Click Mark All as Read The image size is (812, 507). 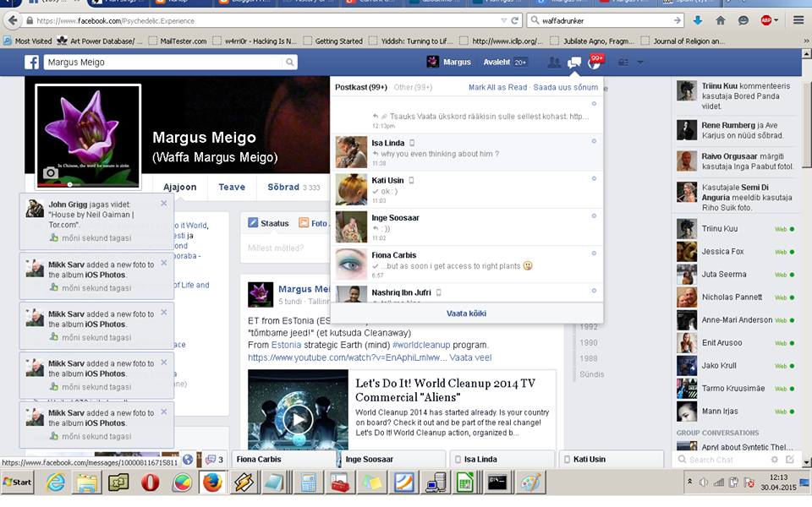[497, 87]
